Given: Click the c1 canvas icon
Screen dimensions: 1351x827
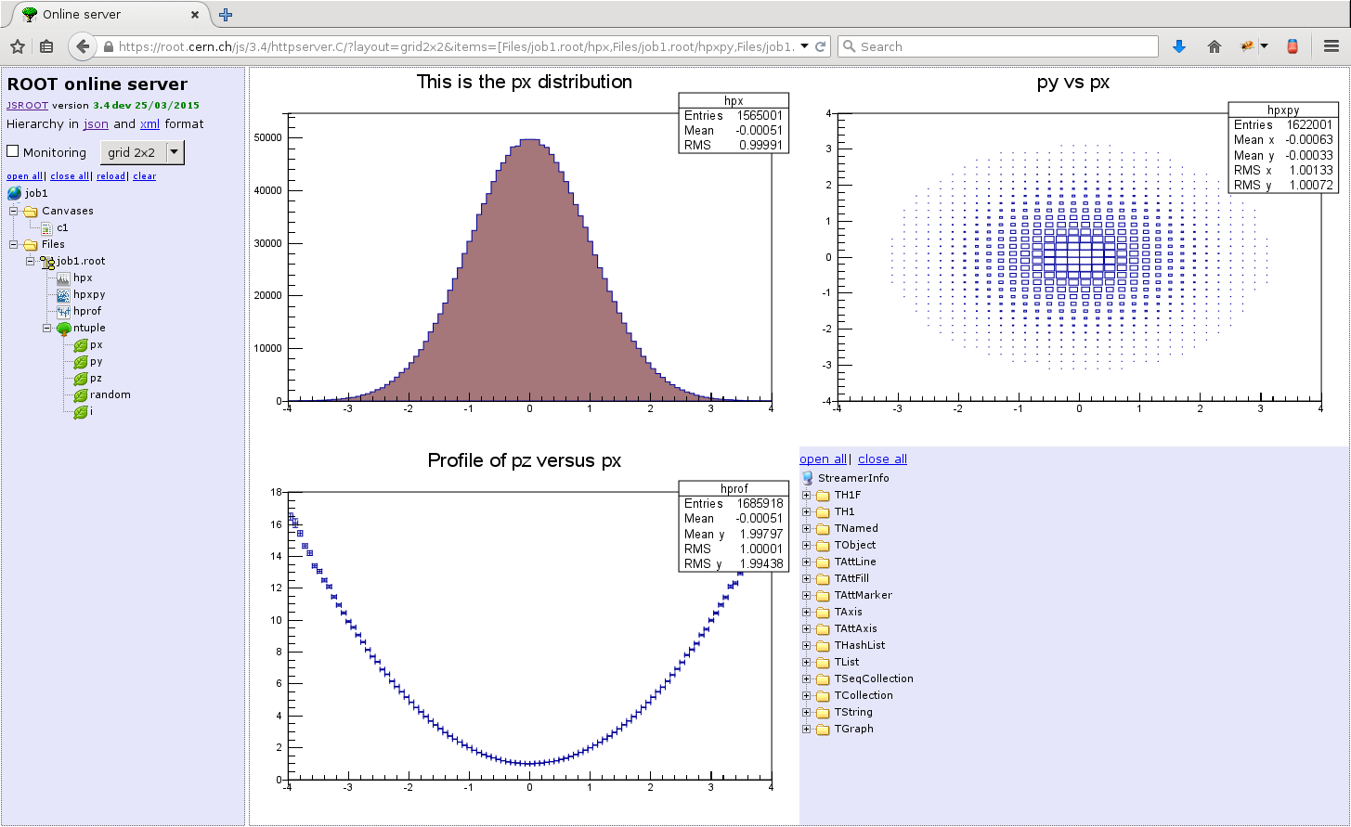Looking at the screenshot, I should click(x=46, y=228).
